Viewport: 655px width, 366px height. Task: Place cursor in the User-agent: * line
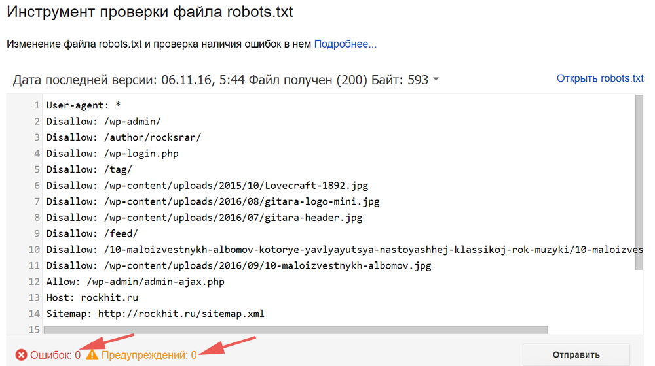83,105
